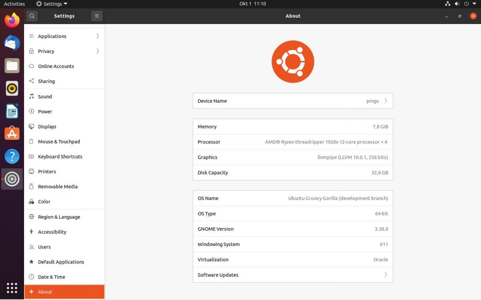Open the Help icon in dock
Image resolution: width=481 pixels, height=300 pixels.
point(12,156)
